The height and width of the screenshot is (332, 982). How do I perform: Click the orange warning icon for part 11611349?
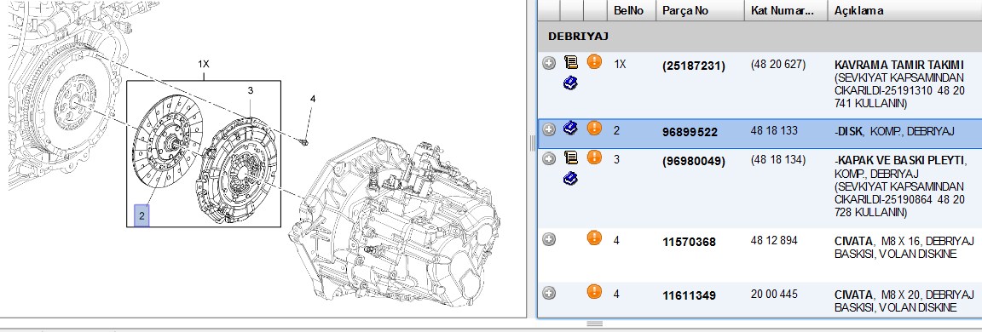(x=594, y=291)
